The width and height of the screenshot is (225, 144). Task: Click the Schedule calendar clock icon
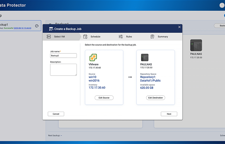85,37
